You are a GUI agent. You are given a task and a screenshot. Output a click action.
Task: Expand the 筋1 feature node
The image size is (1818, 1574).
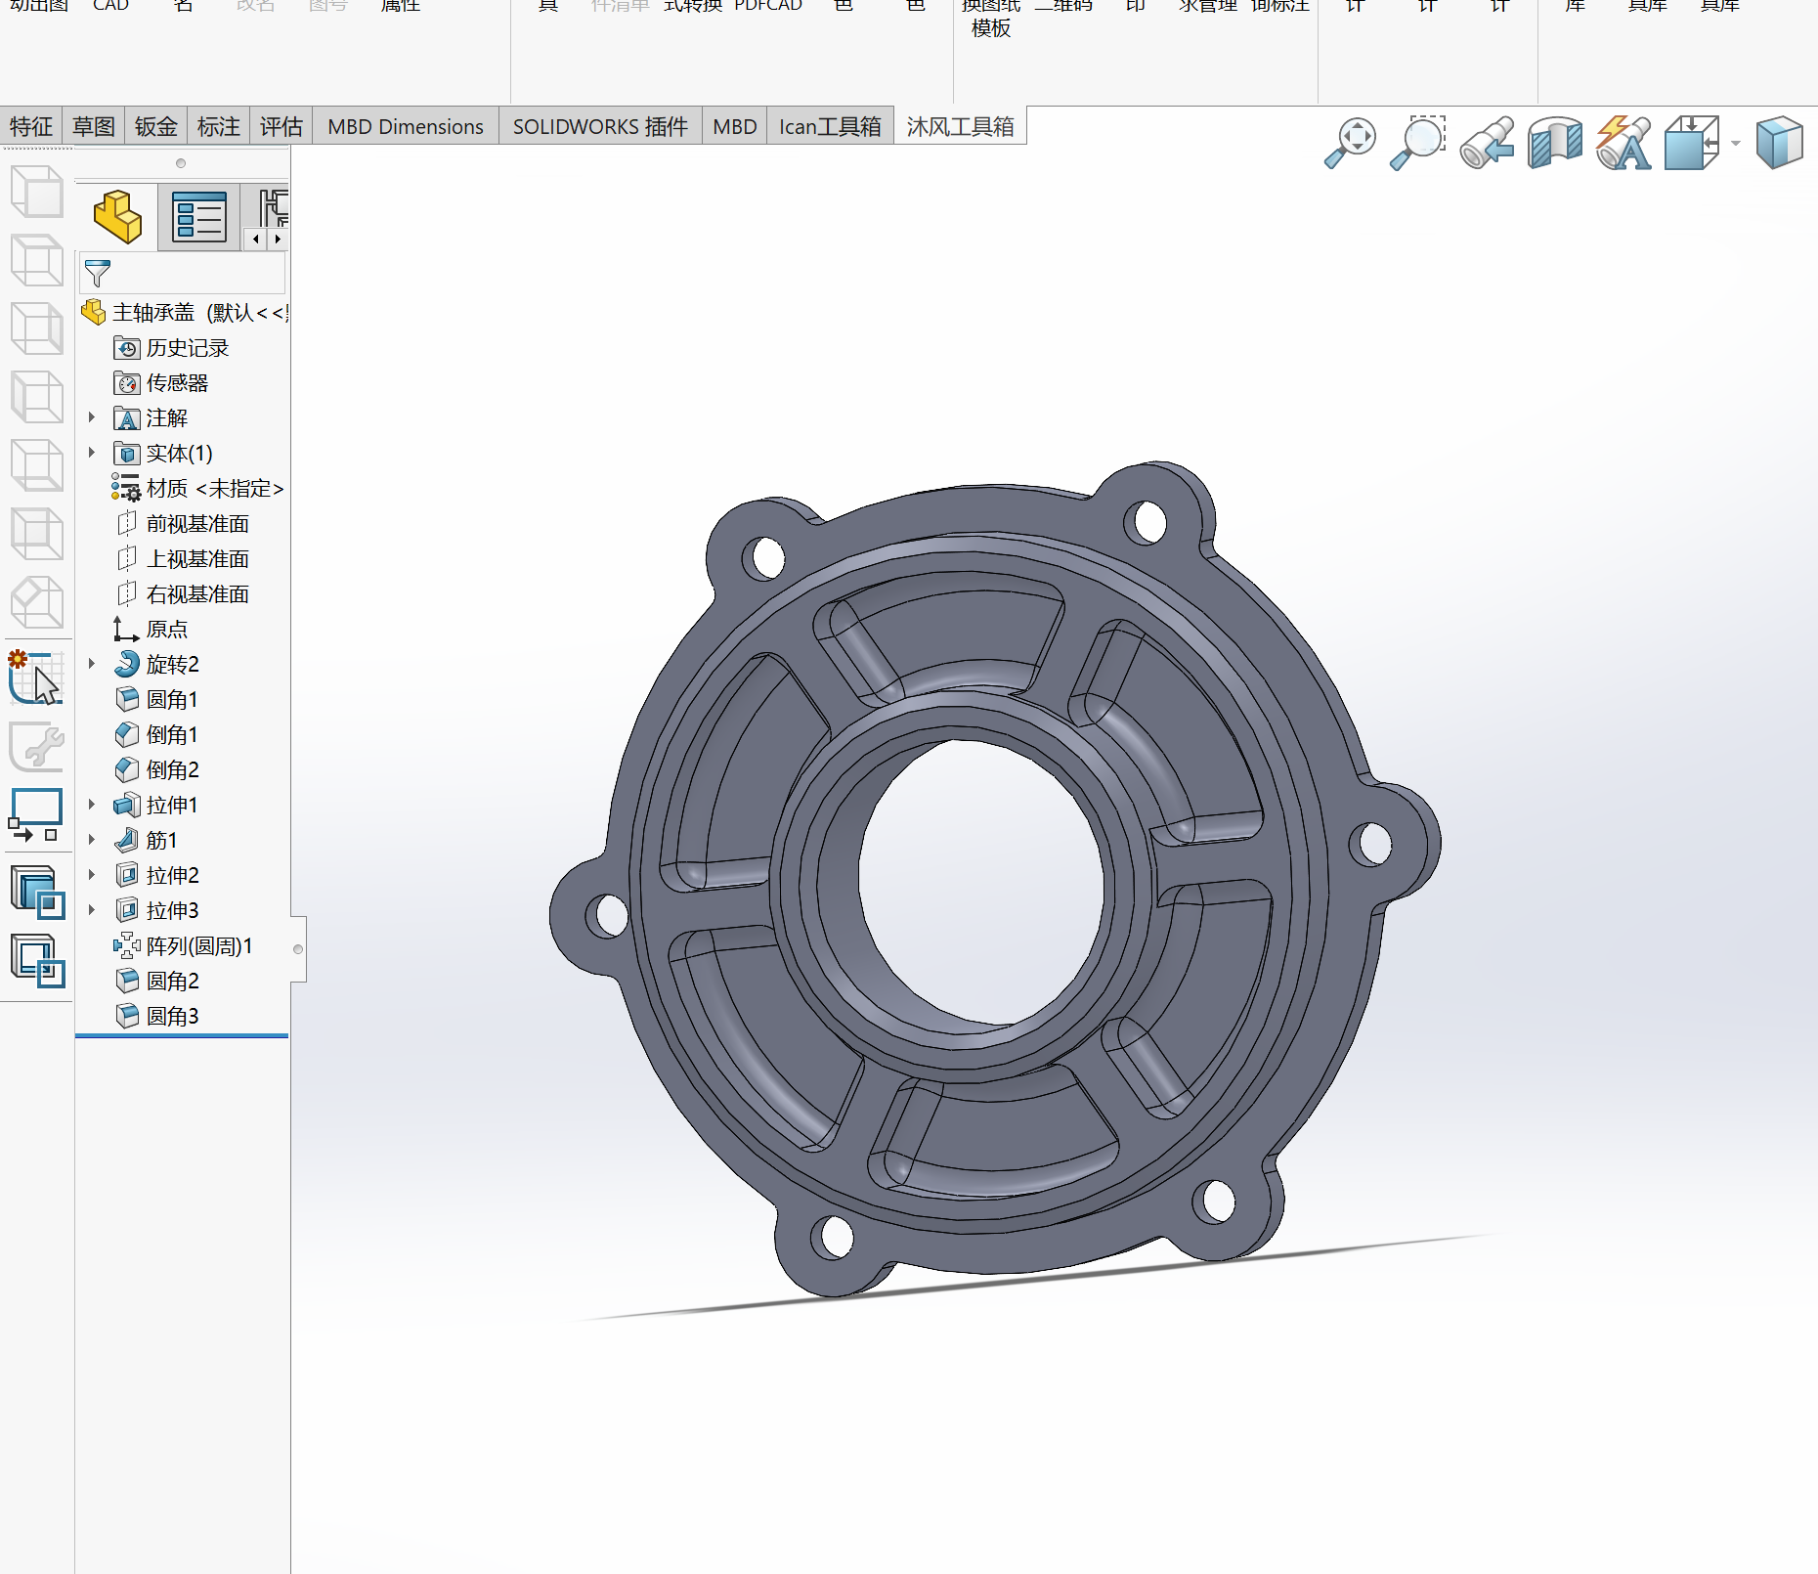92,840
